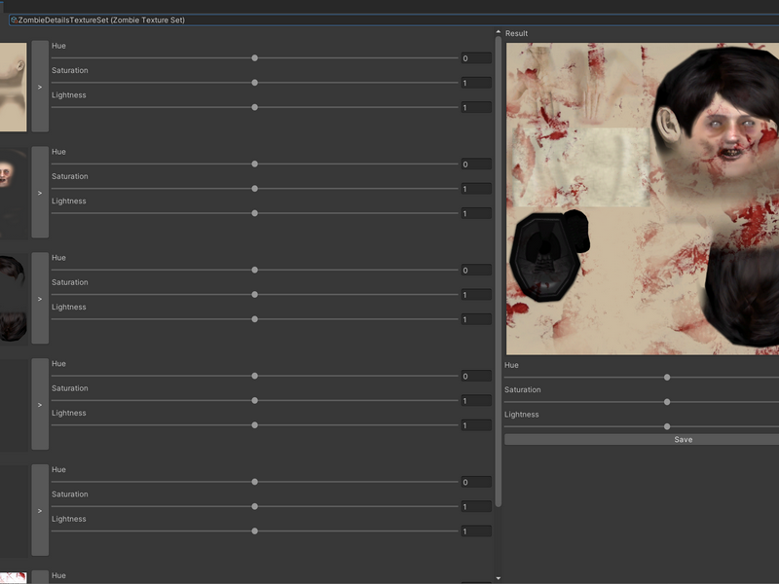The image size is (779, 584).
Task: Click Saturation value field of the hair layer
Action: (476, 295)
